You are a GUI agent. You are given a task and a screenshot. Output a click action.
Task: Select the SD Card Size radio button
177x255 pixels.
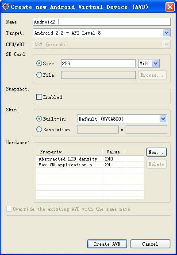[39, 63]
